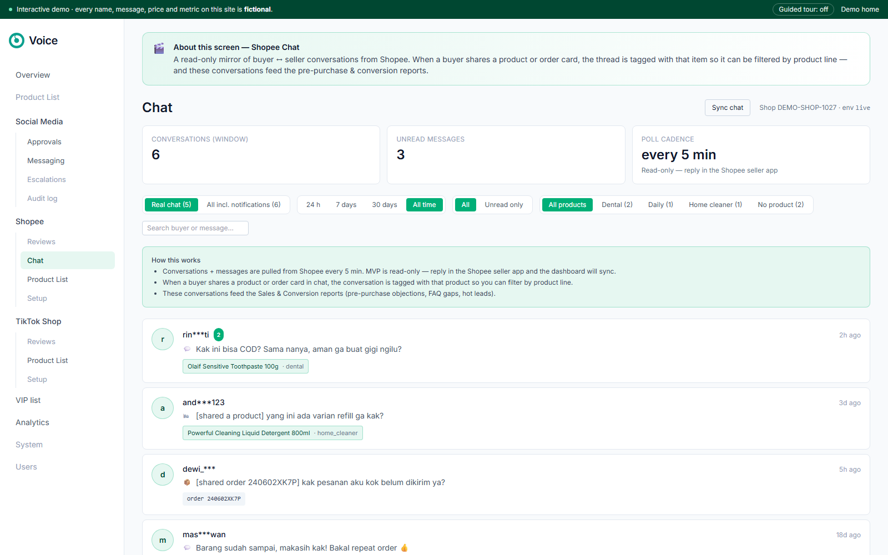This screenshot has height=555, width=888.
Task: Filter to last 7 days
Action: tap(346, 205)
